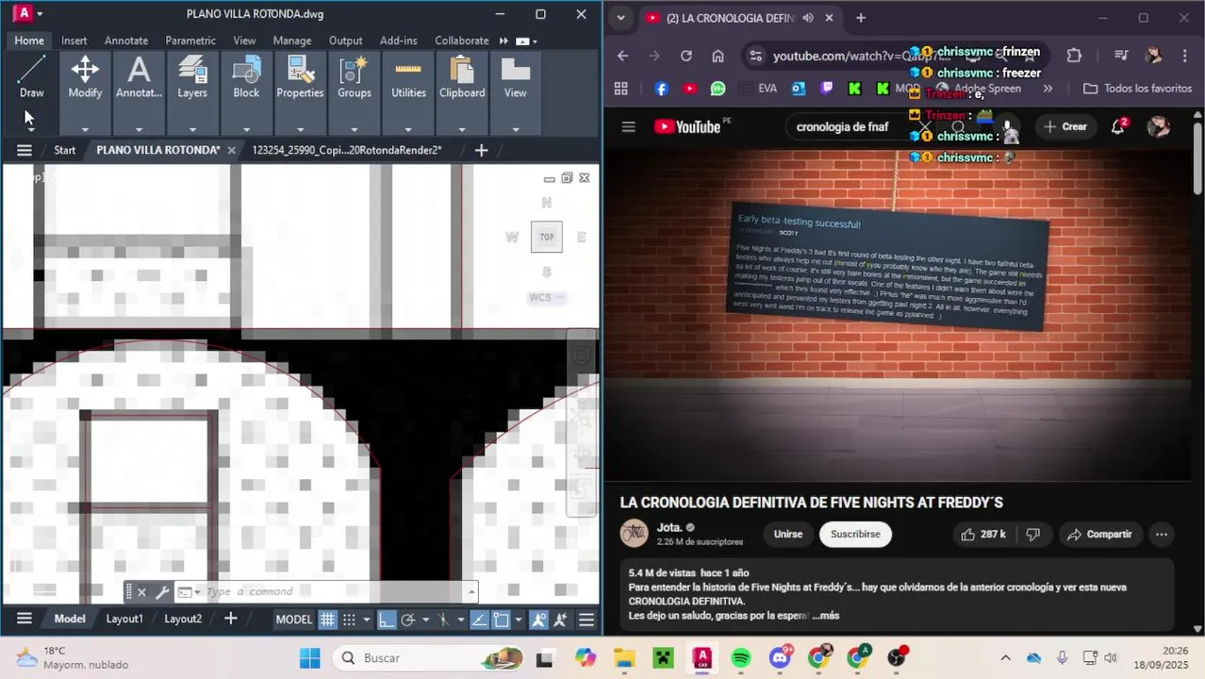Toggle annotation visibility in status bar
The image size is (1205, 679).
(538, 620)
